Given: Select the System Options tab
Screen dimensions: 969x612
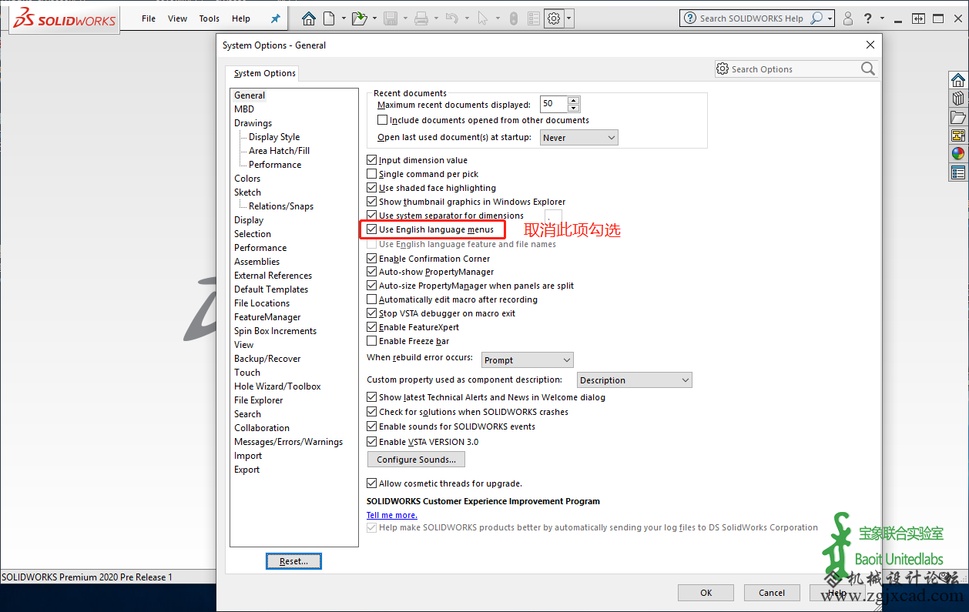Looking at the screenshot, I should 264,73.
